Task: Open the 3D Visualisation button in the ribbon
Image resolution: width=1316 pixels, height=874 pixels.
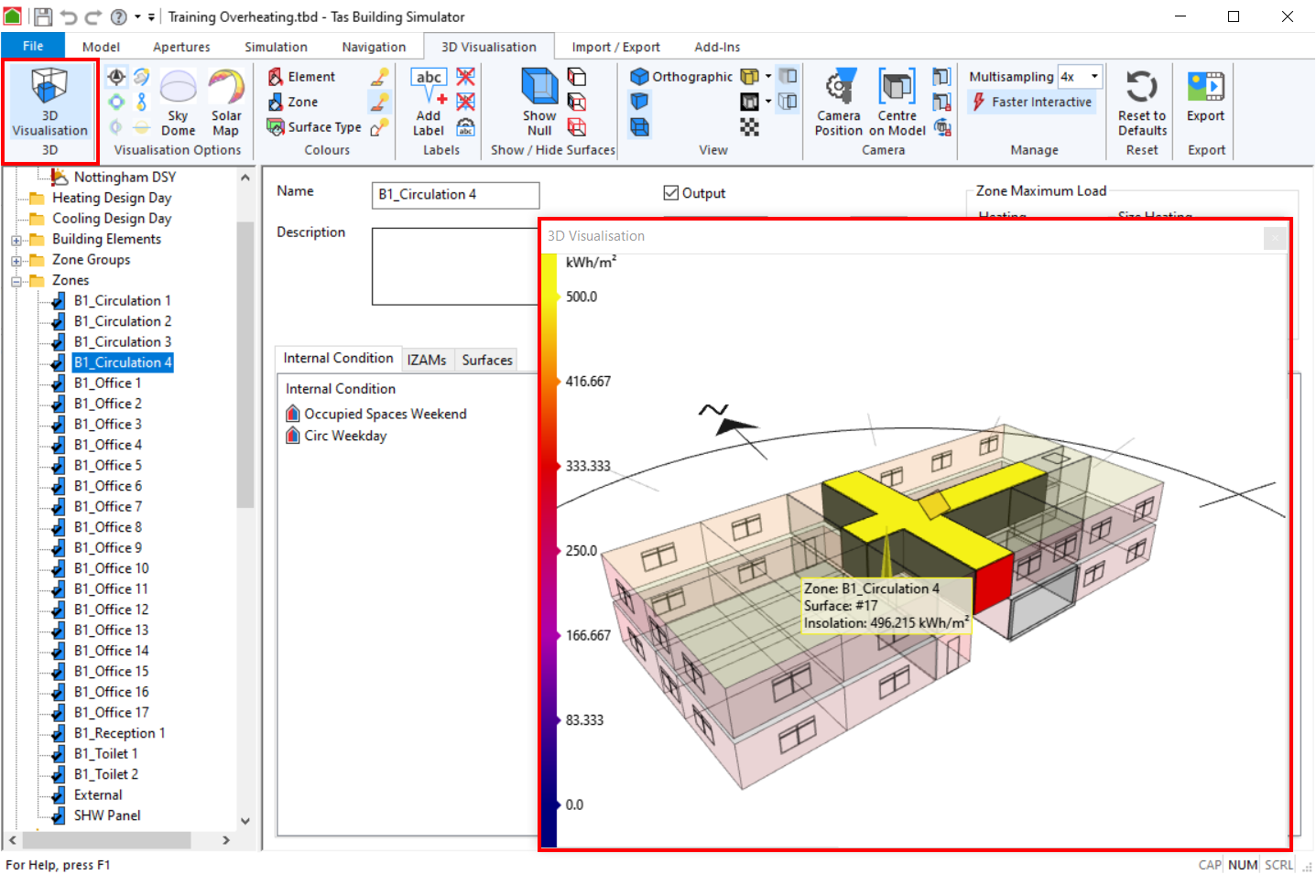Action: 49,103
